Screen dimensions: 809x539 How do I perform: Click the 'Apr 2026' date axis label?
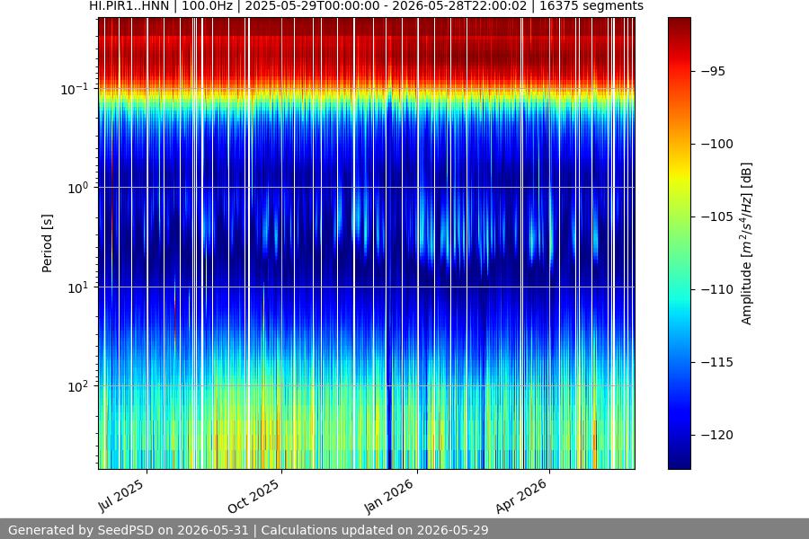click(x=520, y=496)
